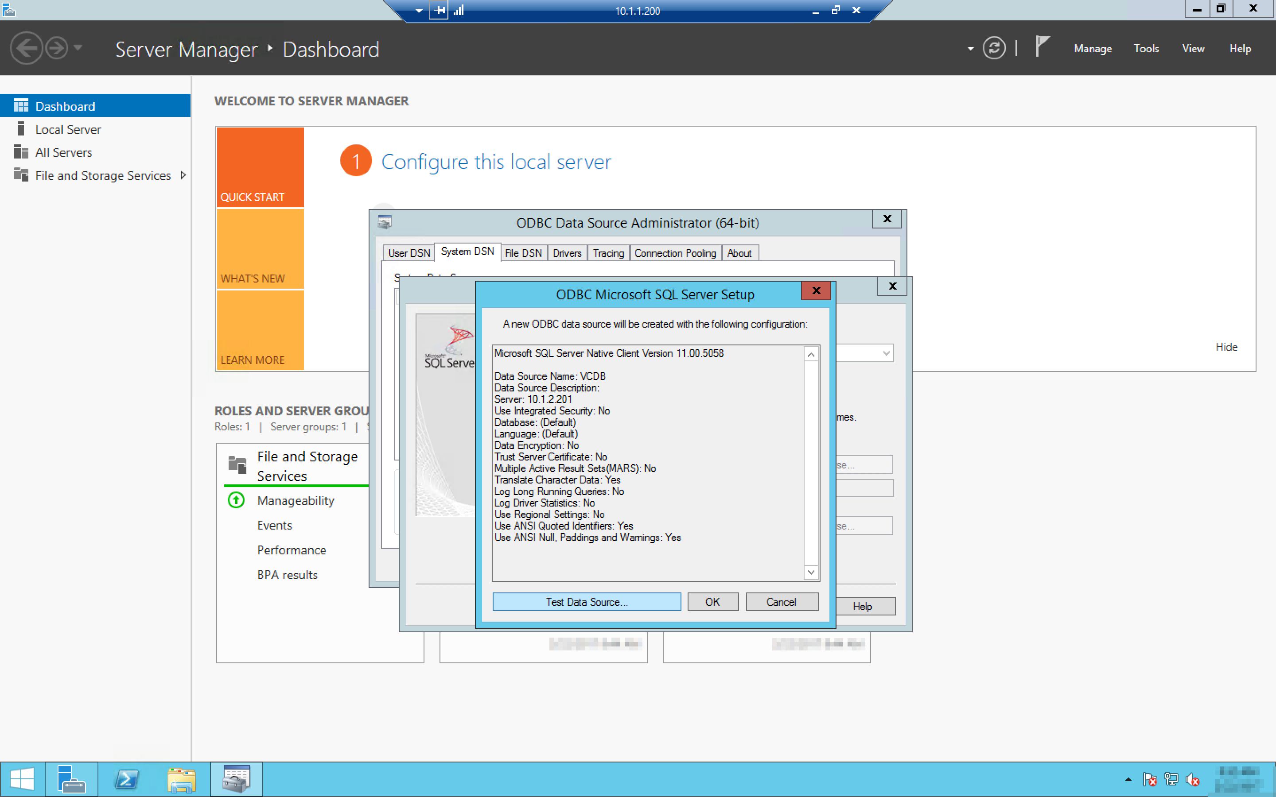
Task: Open File Explorer from the taskbar
Action: (x=181, y=779)
